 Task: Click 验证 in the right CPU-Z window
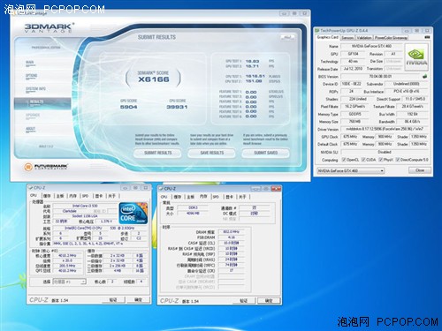click(244, 301)
